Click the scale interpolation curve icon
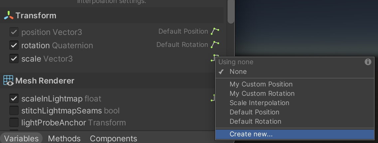Screen dimensions: 378x143 click(x=213, y=59)
